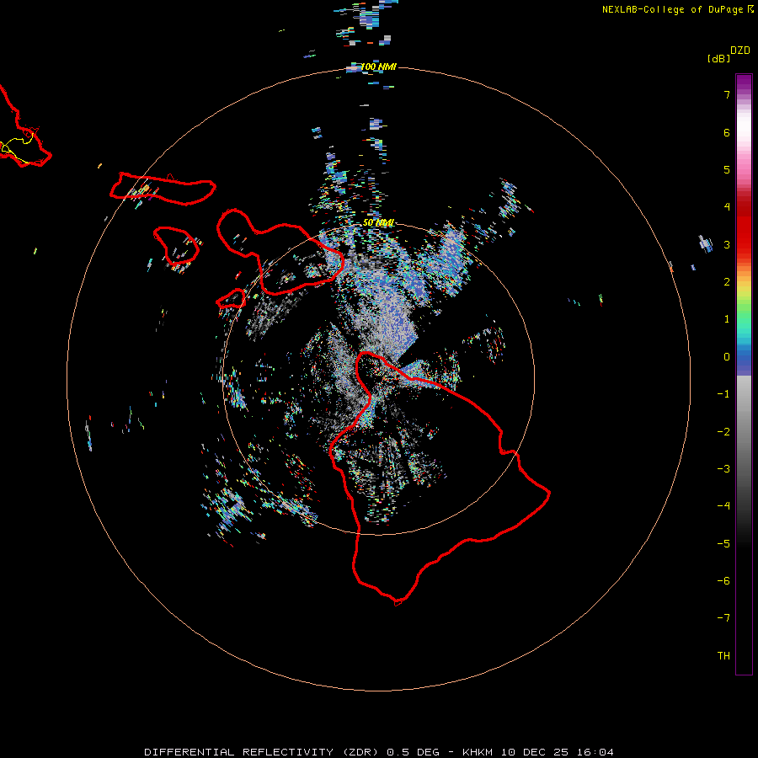Click the 7 value on color scale

pos(727,95)
